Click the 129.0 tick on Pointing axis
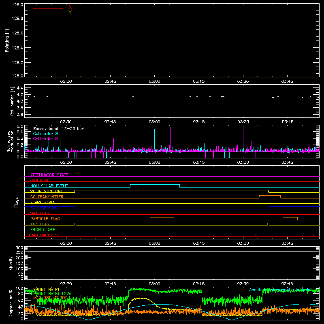 [x=17, y=5]
